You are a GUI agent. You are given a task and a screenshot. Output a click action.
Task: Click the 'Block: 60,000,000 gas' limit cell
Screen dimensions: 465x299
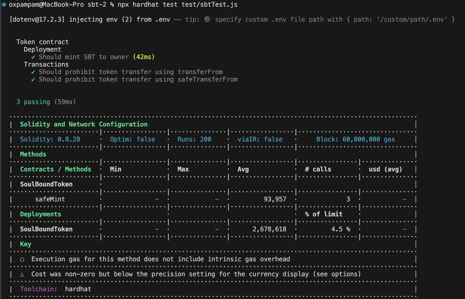pos(355,139)
